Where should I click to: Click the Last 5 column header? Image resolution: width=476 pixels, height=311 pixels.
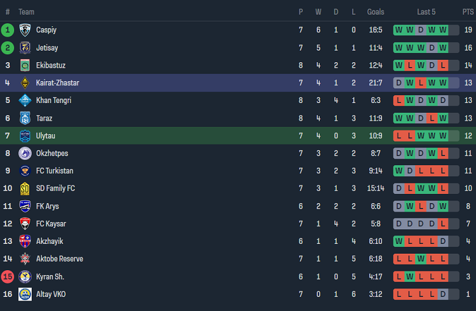(x=426, y=12)
